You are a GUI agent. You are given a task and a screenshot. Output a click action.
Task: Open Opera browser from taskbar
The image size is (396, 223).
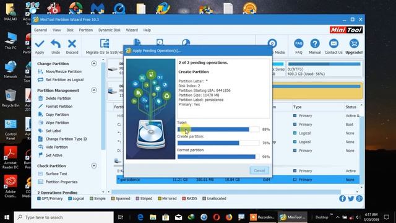[x=216, y=217]
